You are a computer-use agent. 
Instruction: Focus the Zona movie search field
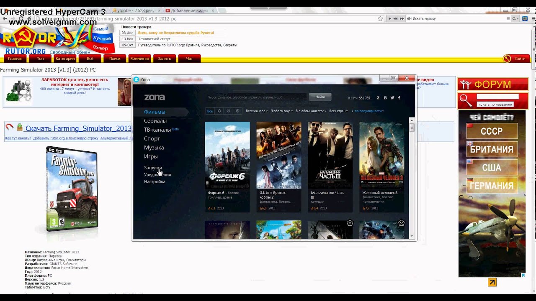click(x=256, y=97)
